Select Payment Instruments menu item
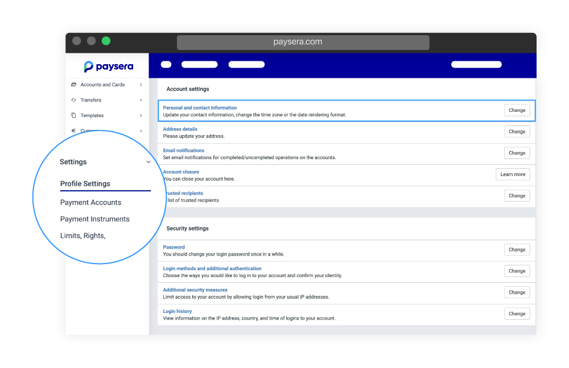This screenshot has height=368, width=569. tap(94, 219)
